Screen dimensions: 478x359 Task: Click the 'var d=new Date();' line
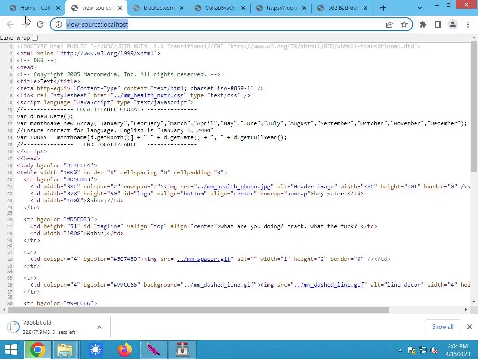45,116
